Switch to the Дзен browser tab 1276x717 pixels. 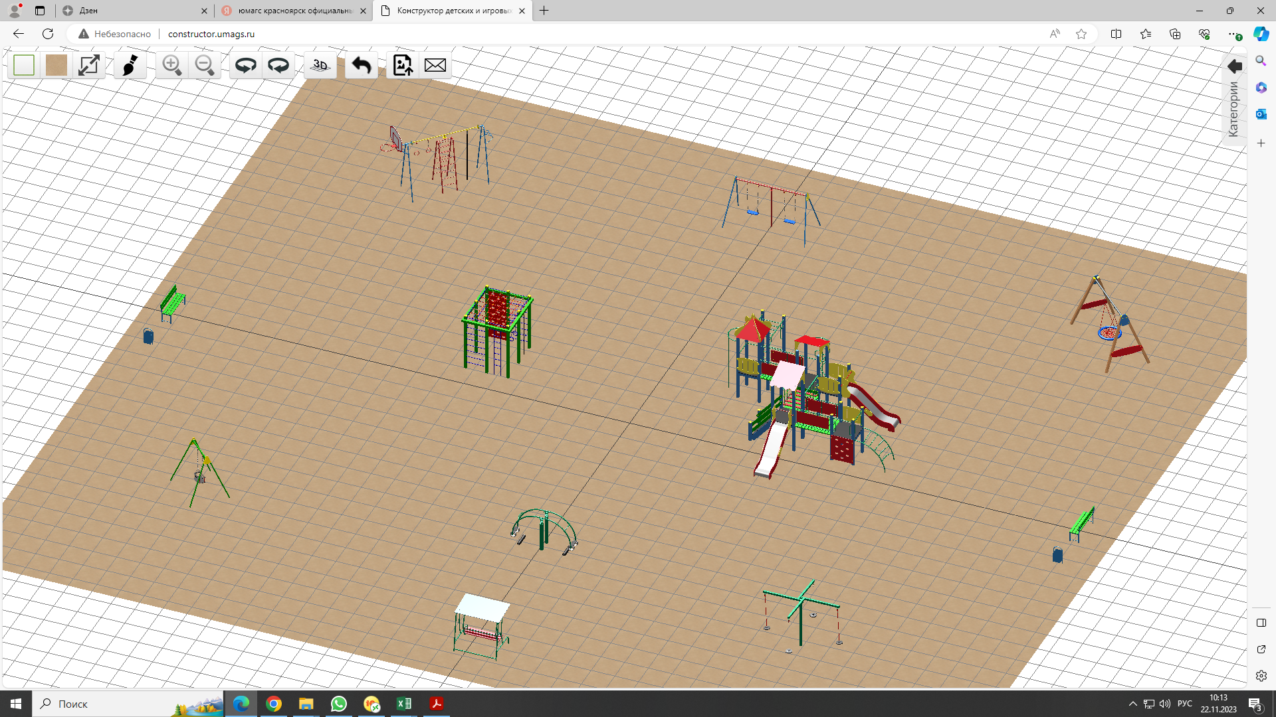pos(133,11)
